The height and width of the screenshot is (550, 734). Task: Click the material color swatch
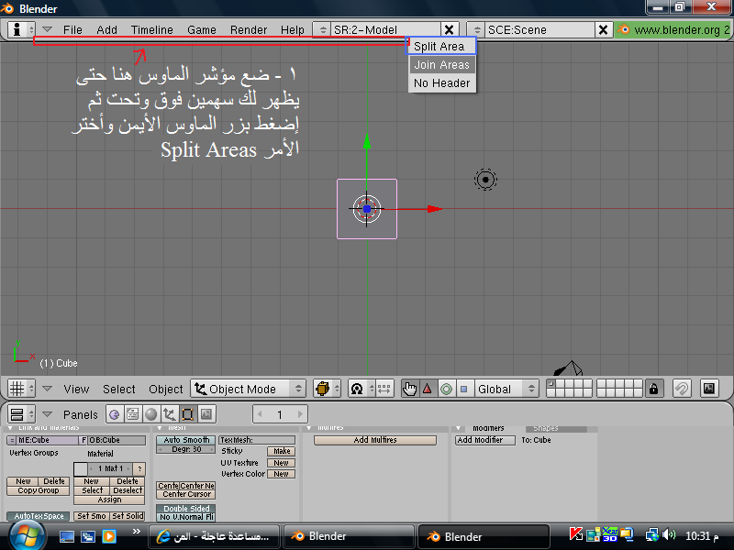click(81, 468)
